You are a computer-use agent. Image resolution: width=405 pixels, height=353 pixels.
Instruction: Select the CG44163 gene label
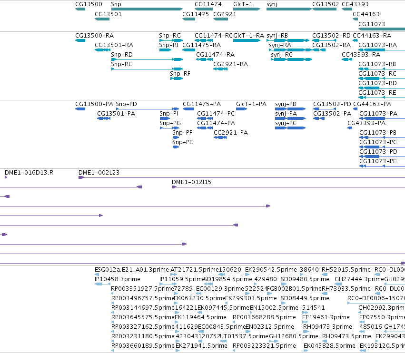pos(366,14)
